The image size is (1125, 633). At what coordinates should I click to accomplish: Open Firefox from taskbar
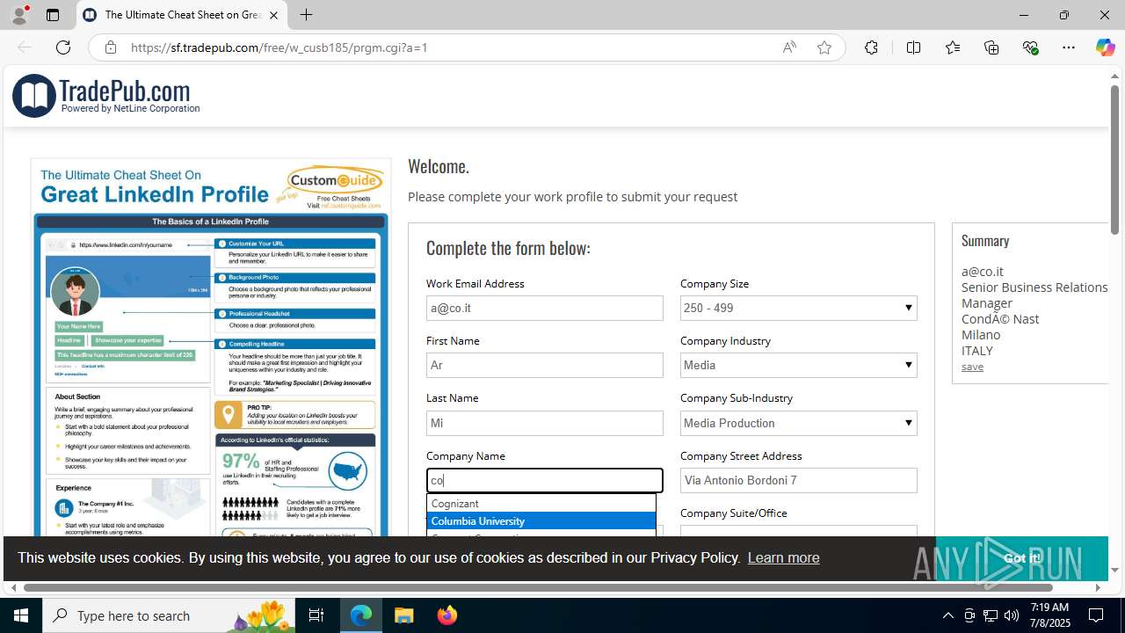447,615
